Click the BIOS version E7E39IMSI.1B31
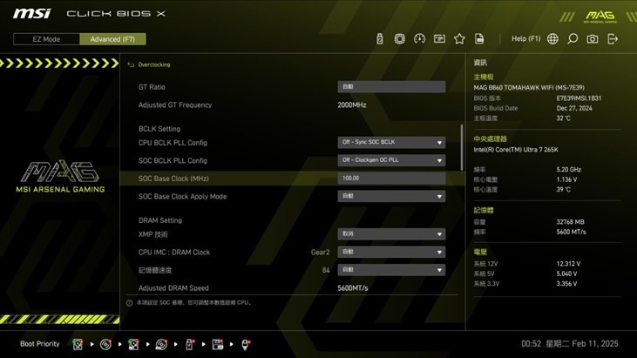The width and height of the screenshot is (637, 358). pyautogui.click(x=579, y=98)
